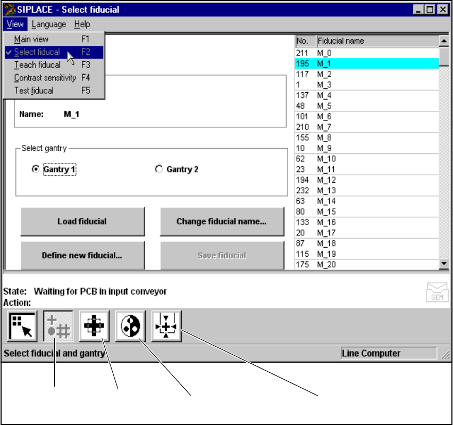Select fiducial row M_13
The width and height of the screenshot is (453, 425).
point(367,190)
